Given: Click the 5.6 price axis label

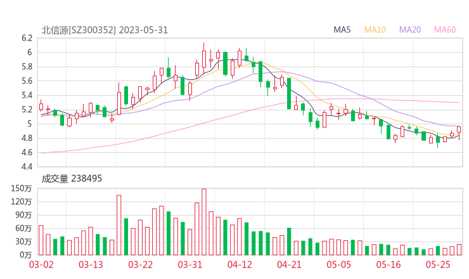Looking at the screenshot, I should pyautogui.click(x=27, y=81).
